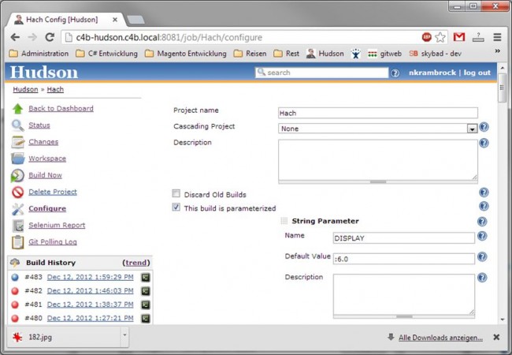Image resolution: width=512 pixels, height=355 pixels.
Task: Click the Changes notepad icon
Action: pos(17,142)
